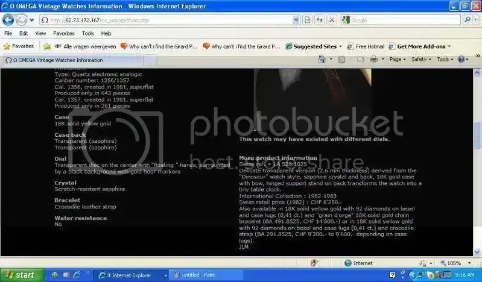Toggle Compatibility View icon
The image size is (482, 282).
(x=308, y=20)
